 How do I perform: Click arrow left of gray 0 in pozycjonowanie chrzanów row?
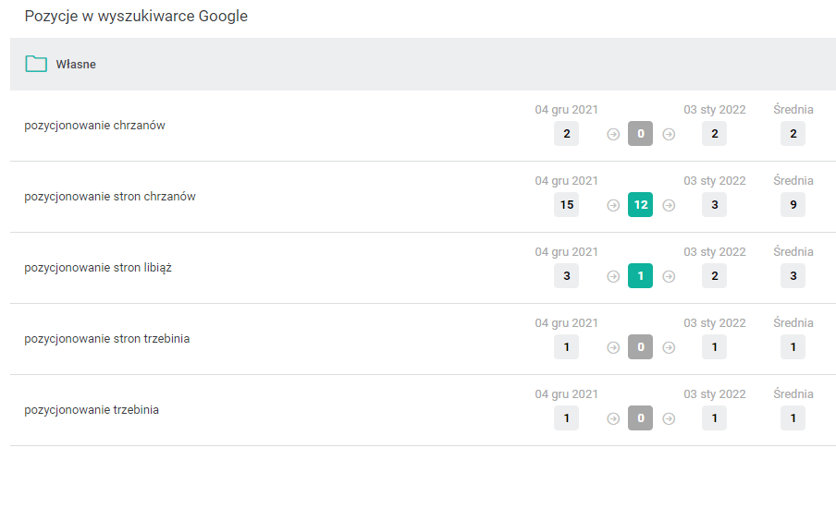(612, 134)
